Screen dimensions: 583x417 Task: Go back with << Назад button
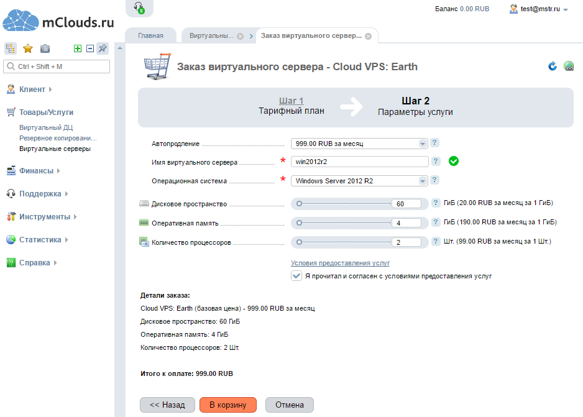[x=167, y=405]
